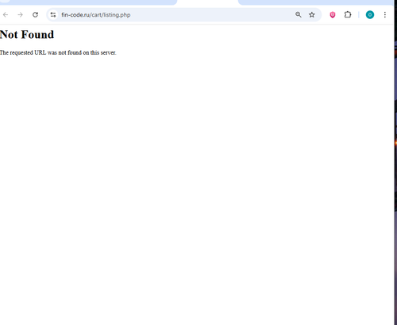Open site information icon in address bar
The height and width of the screenshot is (325, 397).
click(x=53, y=15)
